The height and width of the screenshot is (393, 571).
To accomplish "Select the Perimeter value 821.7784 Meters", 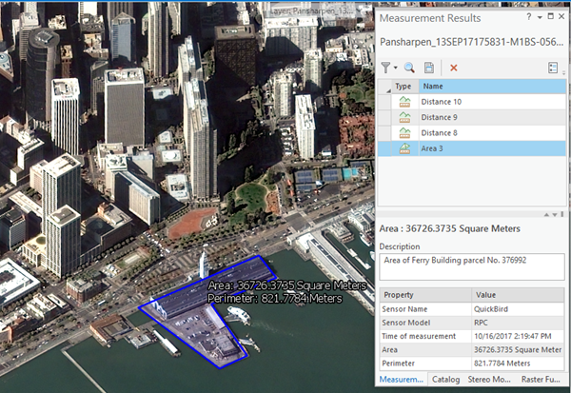I will point(519,364).
